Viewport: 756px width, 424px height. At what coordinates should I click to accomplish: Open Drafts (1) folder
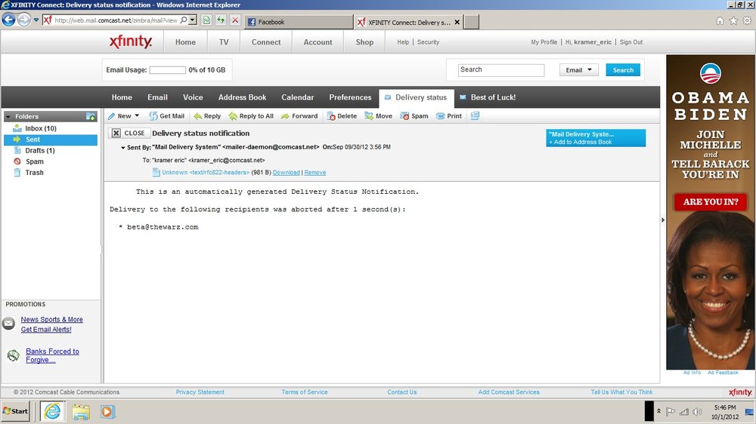tap(40, 151)
